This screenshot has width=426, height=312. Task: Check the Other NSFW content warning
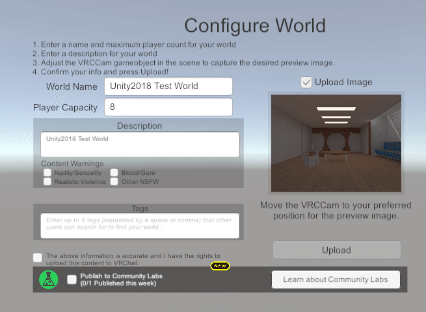click(x=114, y=181)
